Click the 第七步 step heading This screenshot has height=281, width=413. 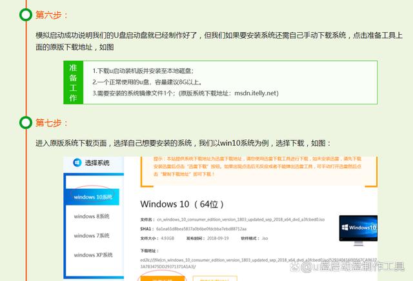(52, 122)
